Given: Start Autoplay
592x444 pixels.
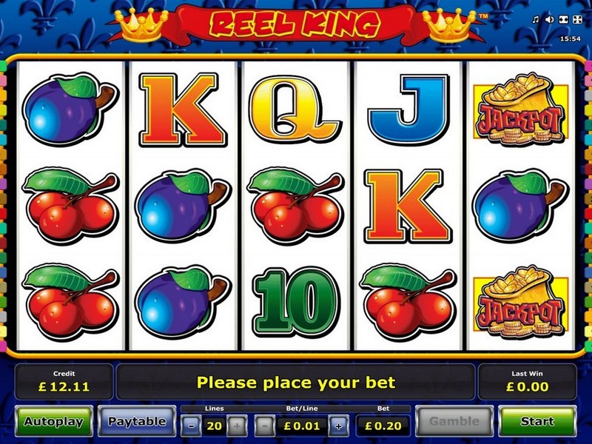Looking at the screenshot, I should click(54, 421).
